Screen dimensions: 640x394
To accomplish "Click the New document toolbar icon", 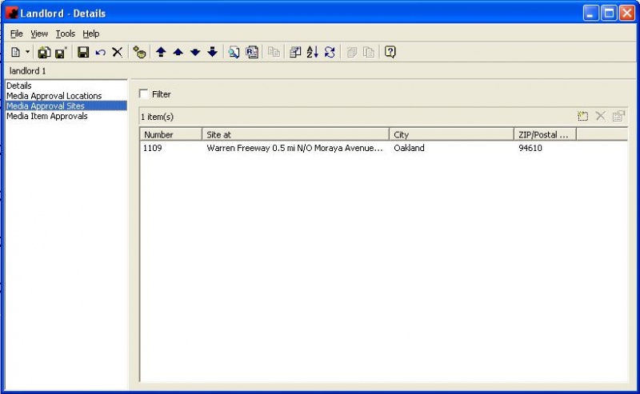I will pyautogui.click(x=15, y=52).
